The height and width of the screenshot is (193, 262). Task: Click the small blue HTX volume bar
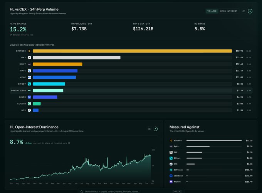click(36, 110)
